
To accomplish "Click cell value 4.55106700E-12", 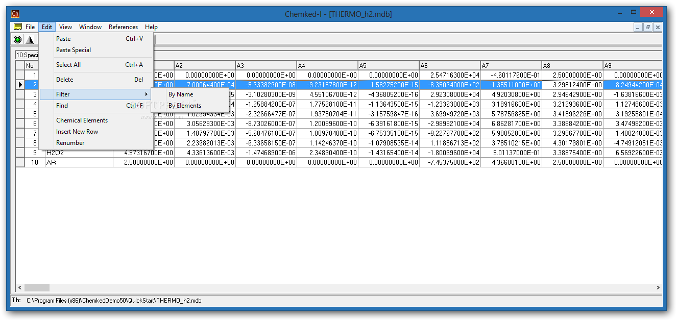I will 327,94.
